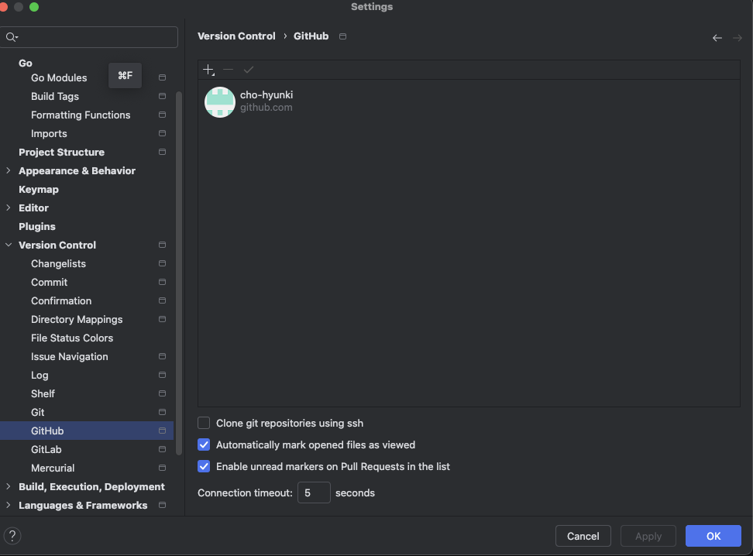
Task: Click Connection timeout seconds field
Action: pyautogui.click(x=314, y=493)
